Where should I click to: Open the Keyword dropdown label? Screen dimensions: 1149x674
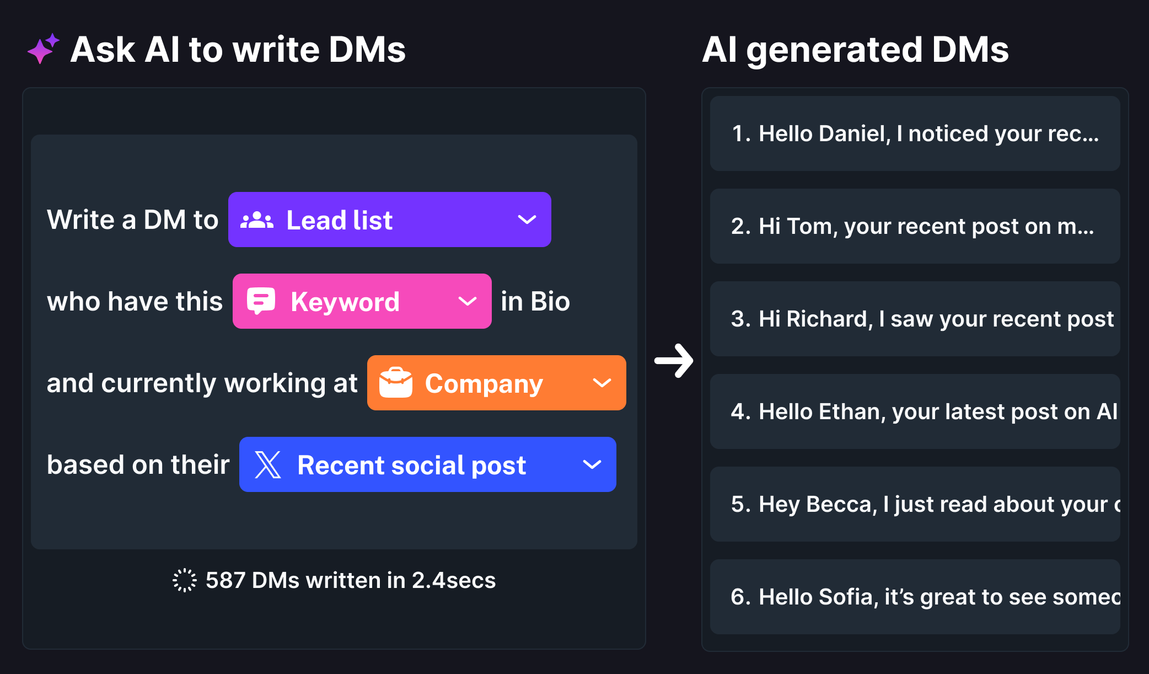tap(345, 302)
